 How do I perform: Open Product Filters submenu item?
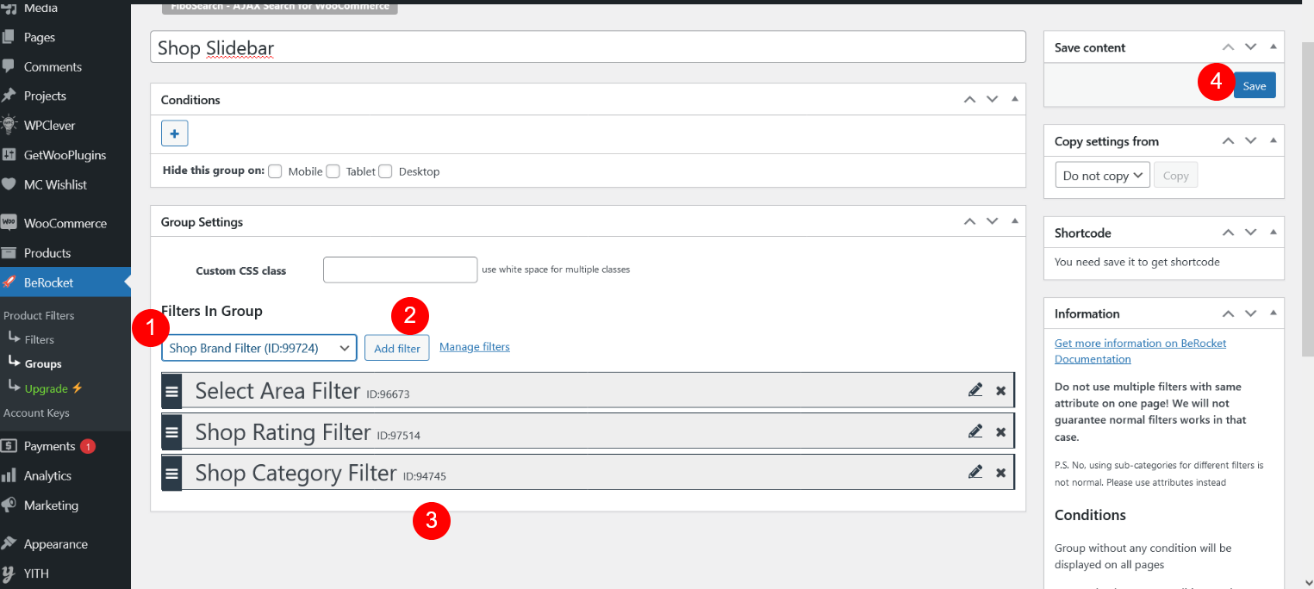coord(39,315)
